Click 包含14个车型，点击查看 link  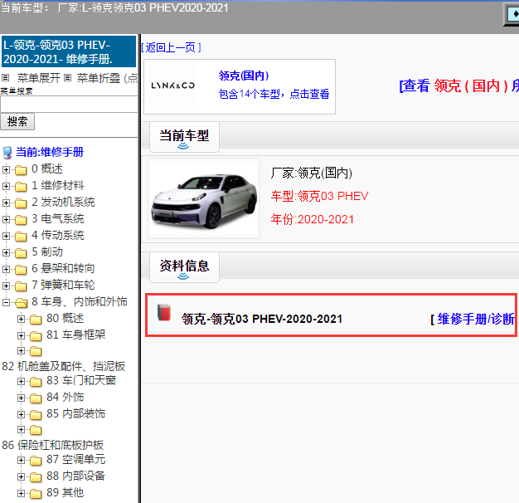tap(274, 94)
